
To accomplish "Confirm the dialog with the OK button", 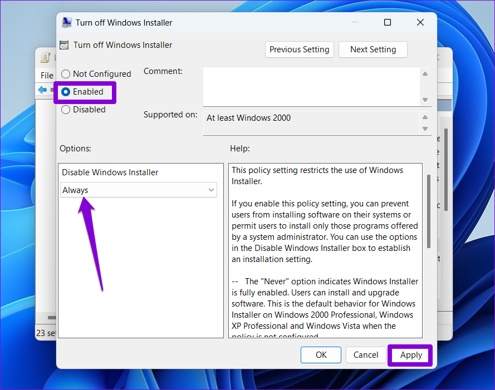I will click(x=321, y=355).
